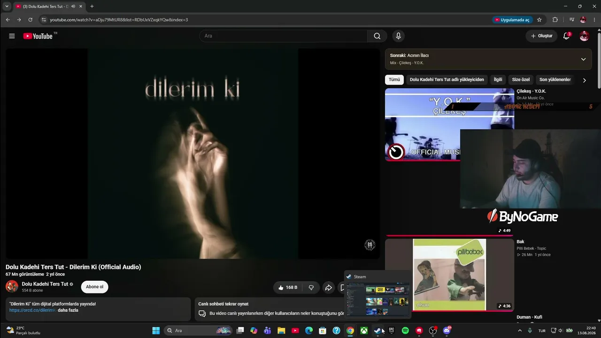Reload the page in Chrome
Viewport: 601px width, 338px height.
31,20
